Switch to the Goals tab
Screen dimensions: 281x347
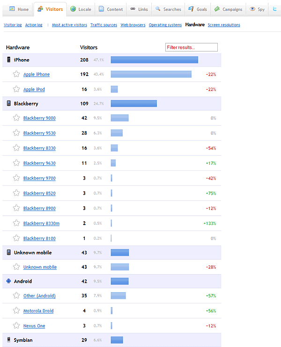tap(198, 9)
